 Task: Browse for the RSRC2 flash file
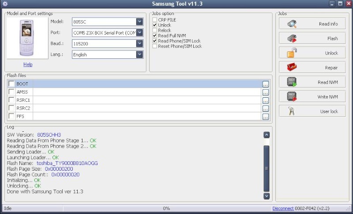click(x=266, y=108)
